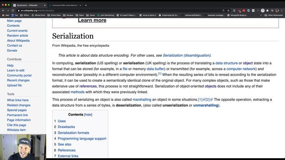Follow the Serialization (disambiguation) link
The width and height of the screenshot is (285, 160).
coord(187,55)
